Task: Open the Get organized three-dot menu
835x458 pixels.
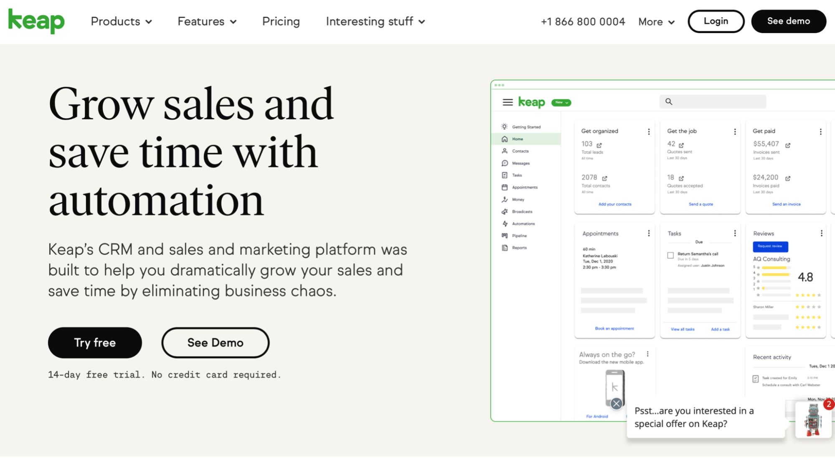Action: (649, 132)
